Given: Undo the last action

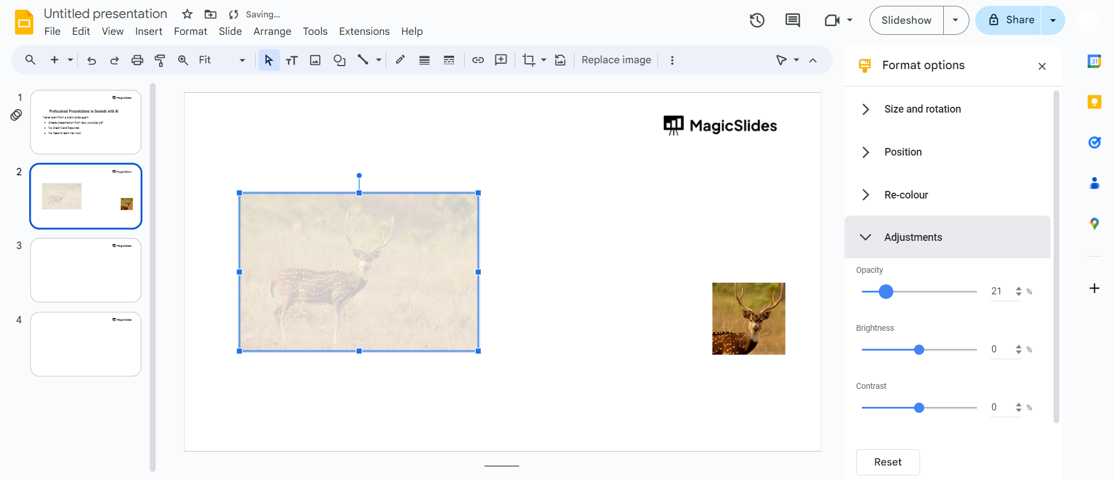Looking at the screenshot, I should 91,60.
